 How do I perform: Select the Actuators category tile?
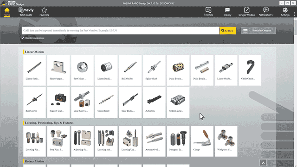(154, 103)
